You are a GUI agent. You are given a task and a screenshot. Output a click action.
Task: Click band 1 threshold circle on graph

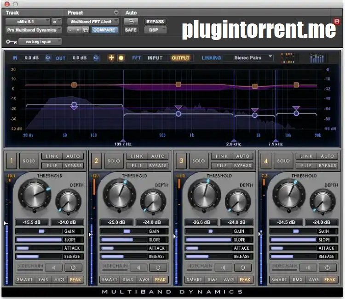[74, 104]
